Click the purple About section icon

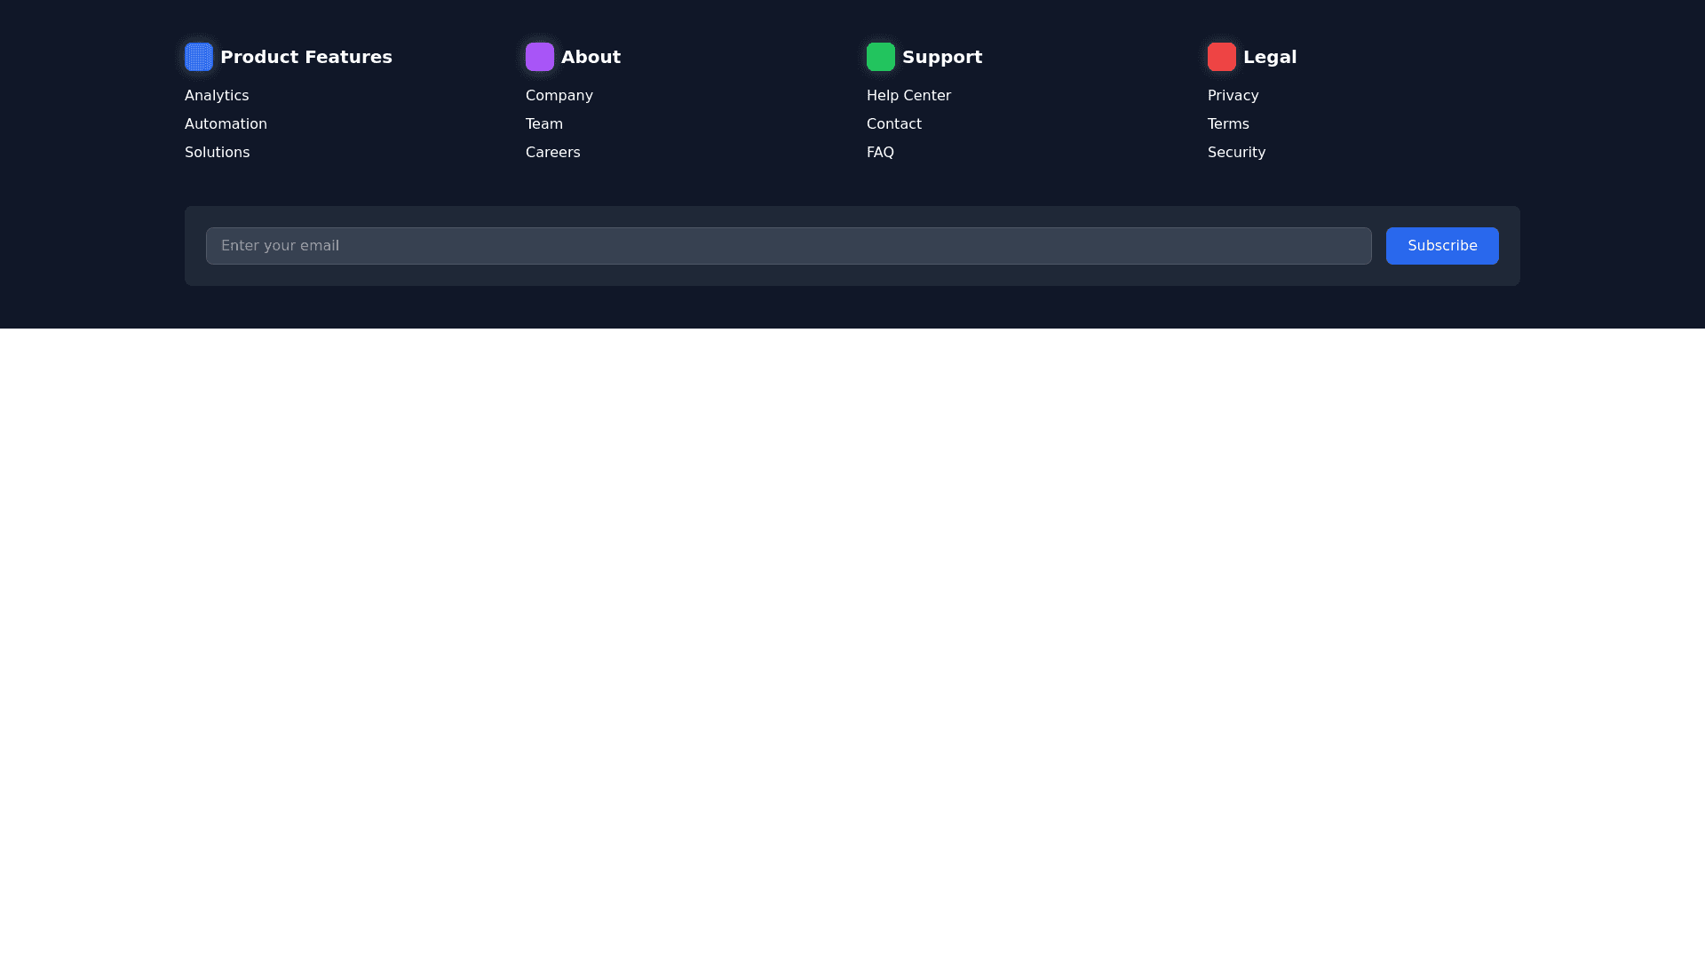click(x=540, y=57)
